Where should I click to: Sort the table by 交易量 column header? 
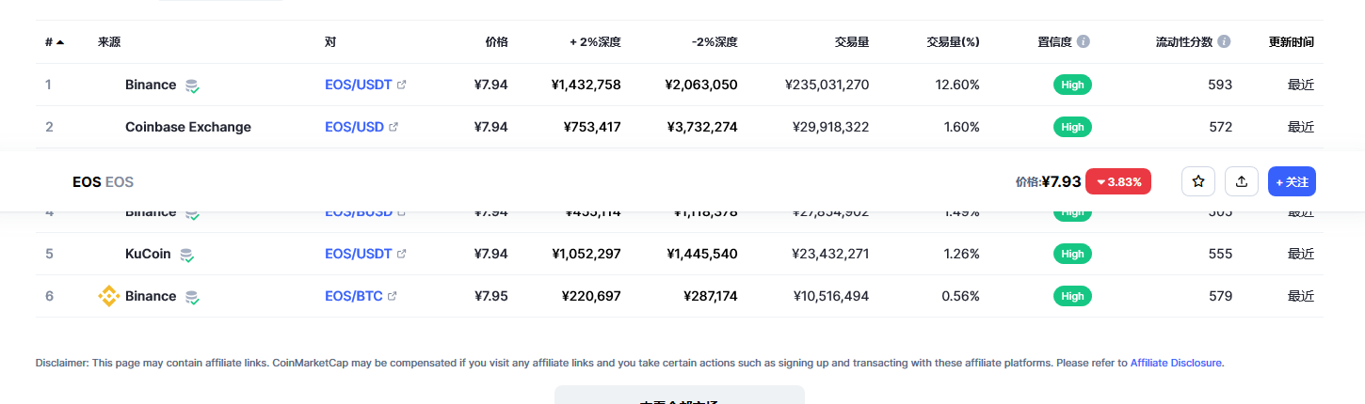click(x=851, y=42)
